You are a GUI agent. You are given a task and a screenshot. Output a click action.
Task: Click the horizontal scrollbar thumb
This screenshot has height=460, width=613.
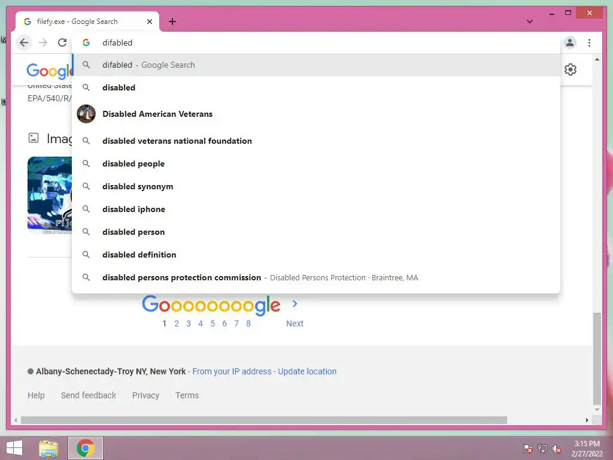[264, 420]
